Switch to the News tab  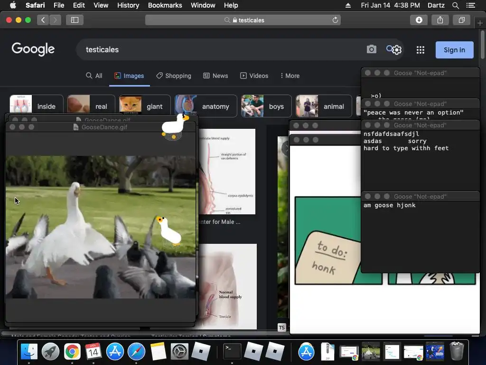[x=216, y=76]
